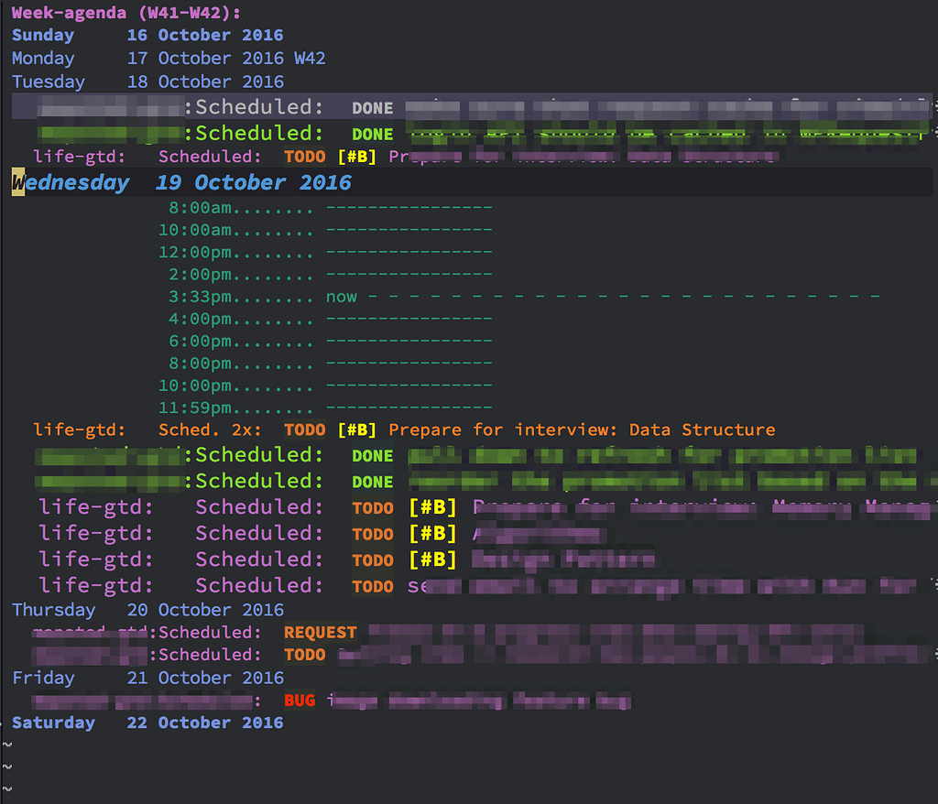Click the 4:00pm time grid line

330,319
